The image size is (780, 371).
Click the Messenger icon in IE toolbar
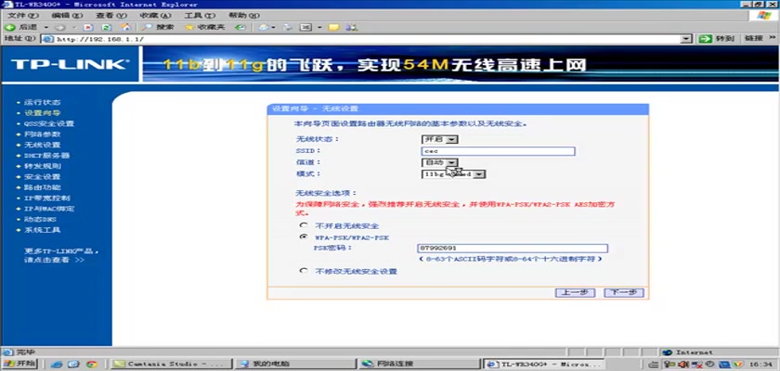coord(352,27)
